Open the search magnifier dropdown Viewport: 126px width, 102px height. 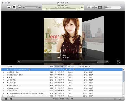[x=106, y=7]
